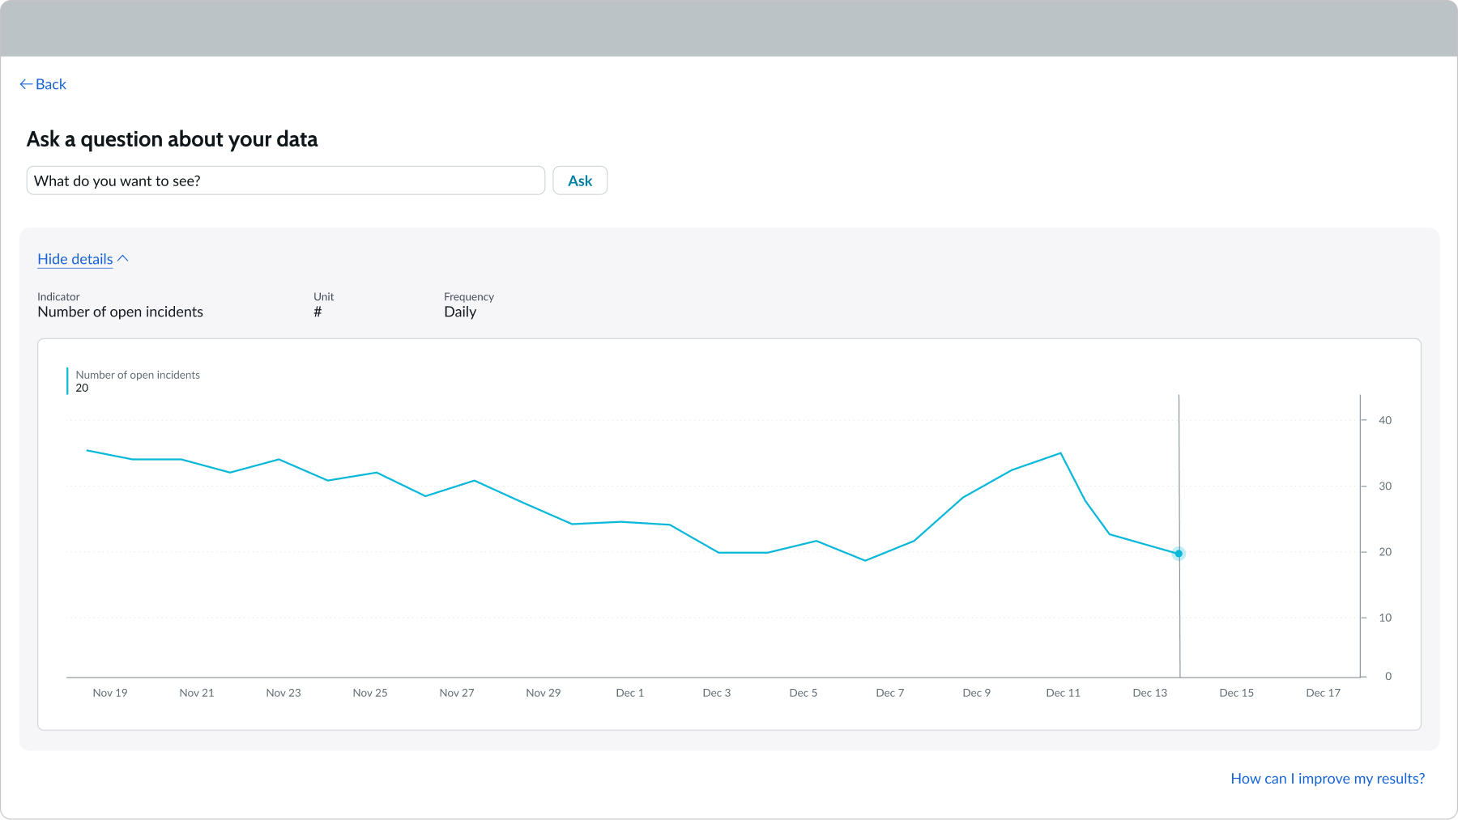Click the 'Daily' frequency value

coord(460,312)
